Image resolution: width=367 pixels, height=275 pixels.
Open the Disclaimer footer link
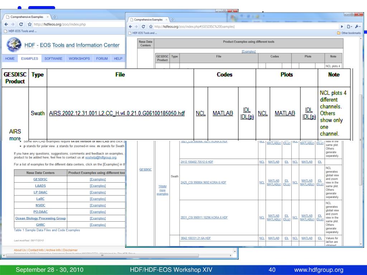click(x=70, y=250)
